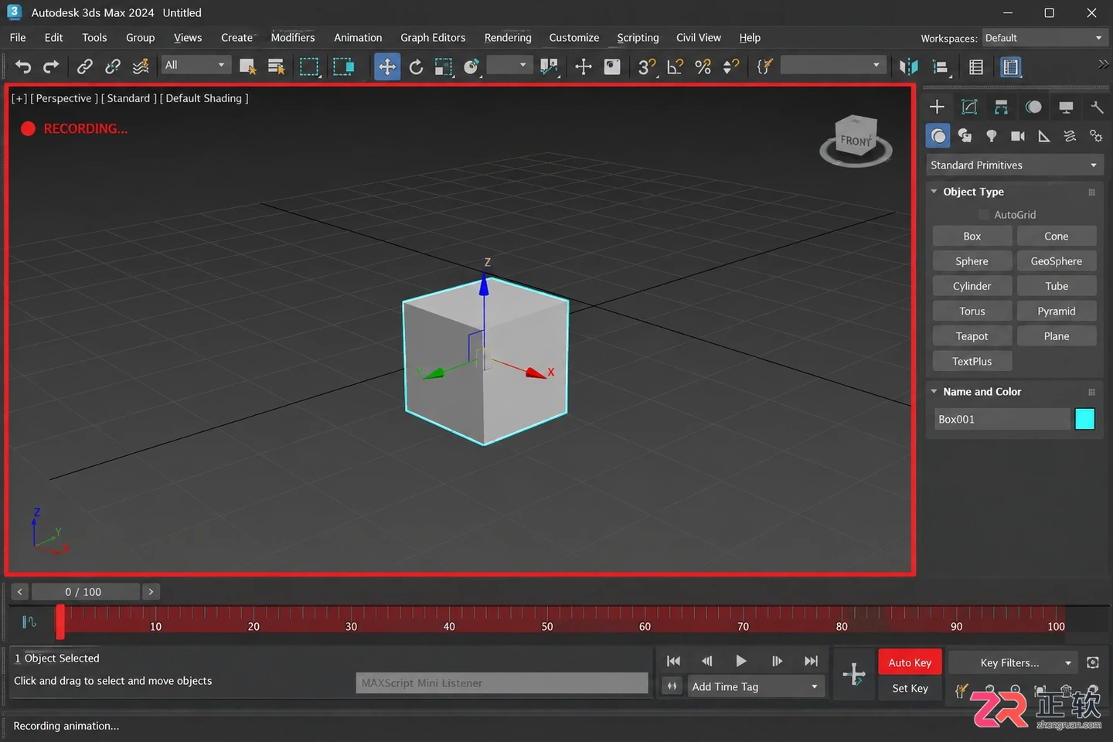Activate the Select and Link tool
Screen dimensions: 1113x742
coord(84,67)
